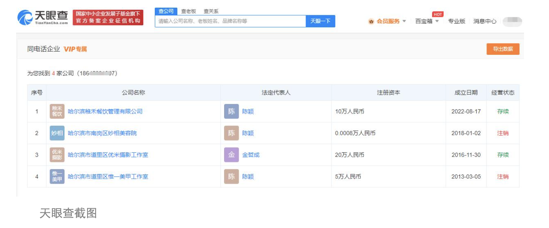549x228 pixels.
Task: Click the company name search input field
Action: click(230, 21)
